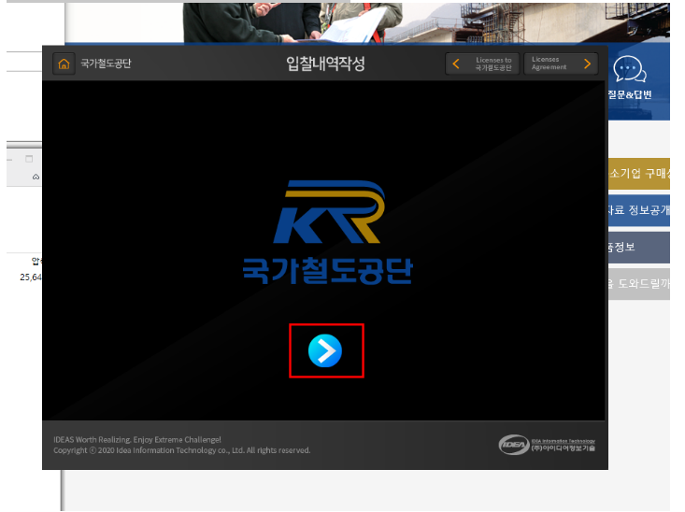Click the home icon in background window

[x=36, y=177]
